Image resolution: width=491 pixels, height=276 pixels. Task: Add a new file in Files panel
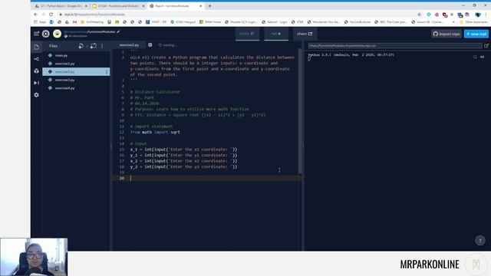(81, 46)
